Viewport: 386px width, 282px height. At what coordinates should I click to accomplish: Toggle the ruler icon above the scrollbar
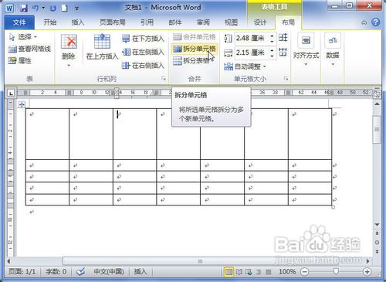(x=377, y=94)
